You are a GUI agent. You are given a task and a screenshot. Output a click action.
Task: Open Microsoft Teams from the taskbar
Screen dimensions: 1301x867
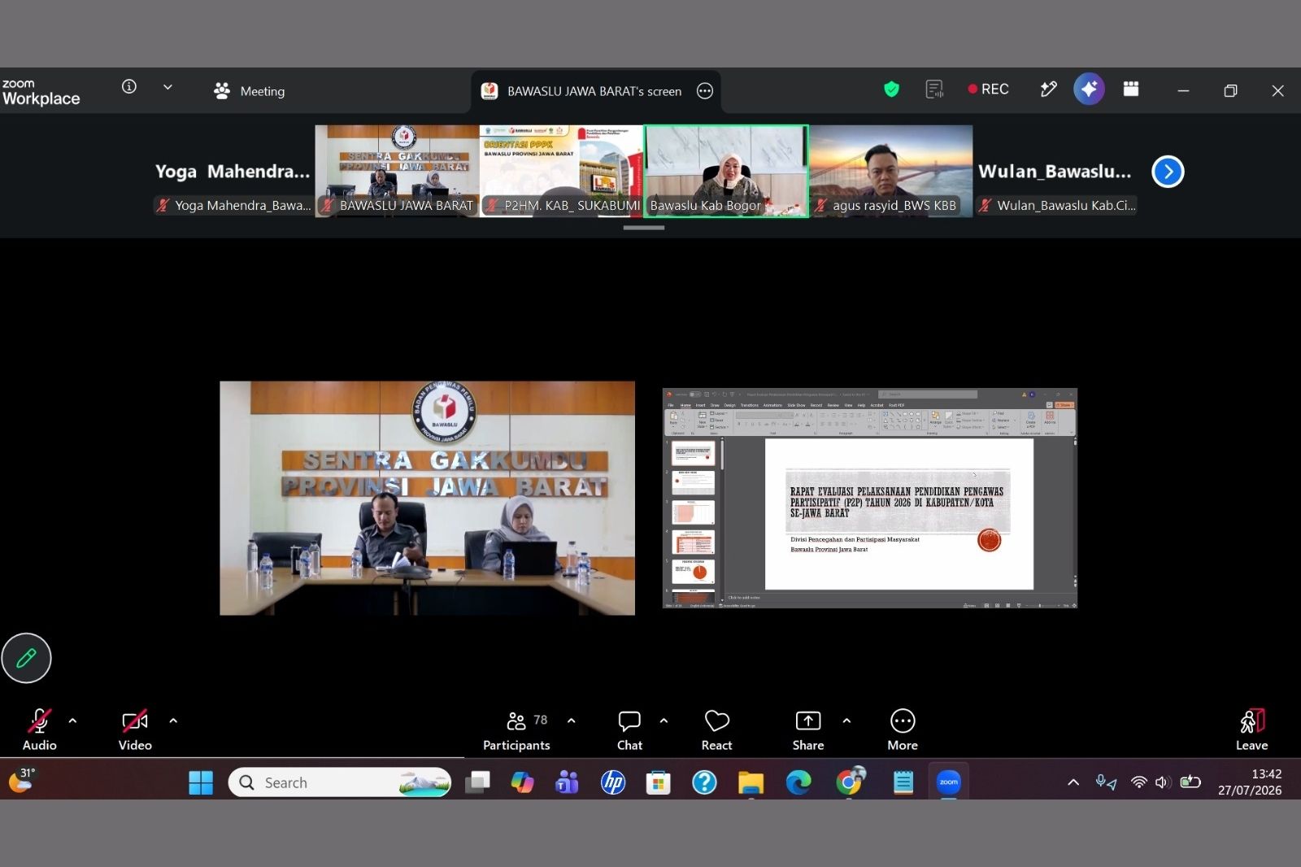[x=567, y=782]
